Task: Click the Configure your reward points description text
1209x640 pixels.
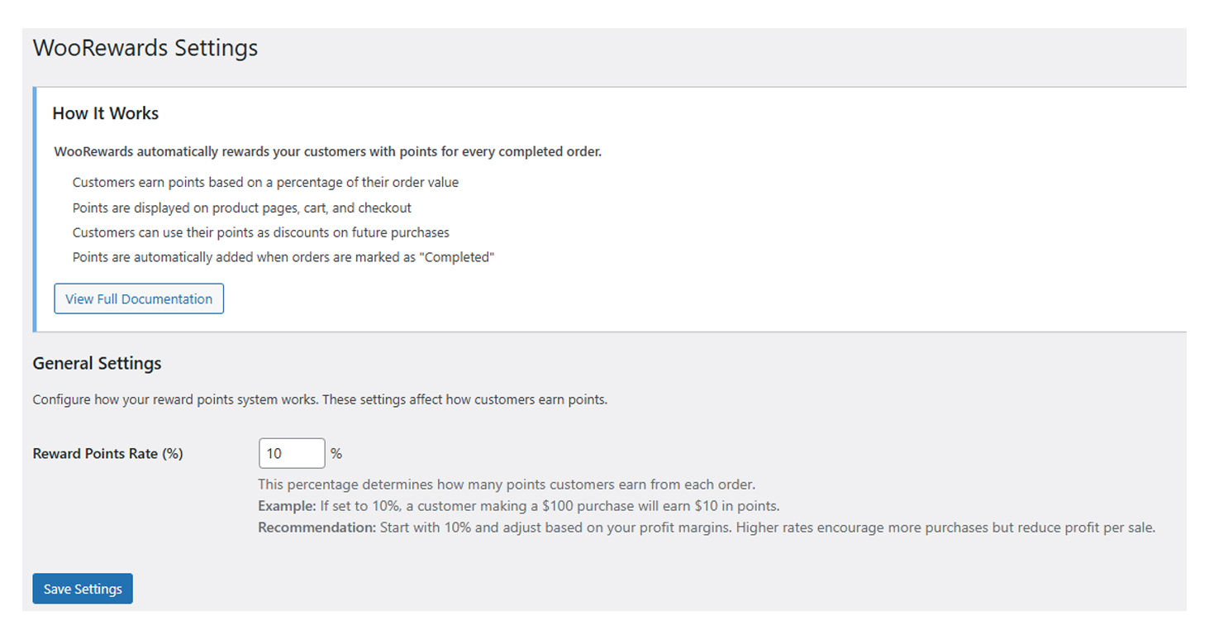Action: click(x=320, y=399)
